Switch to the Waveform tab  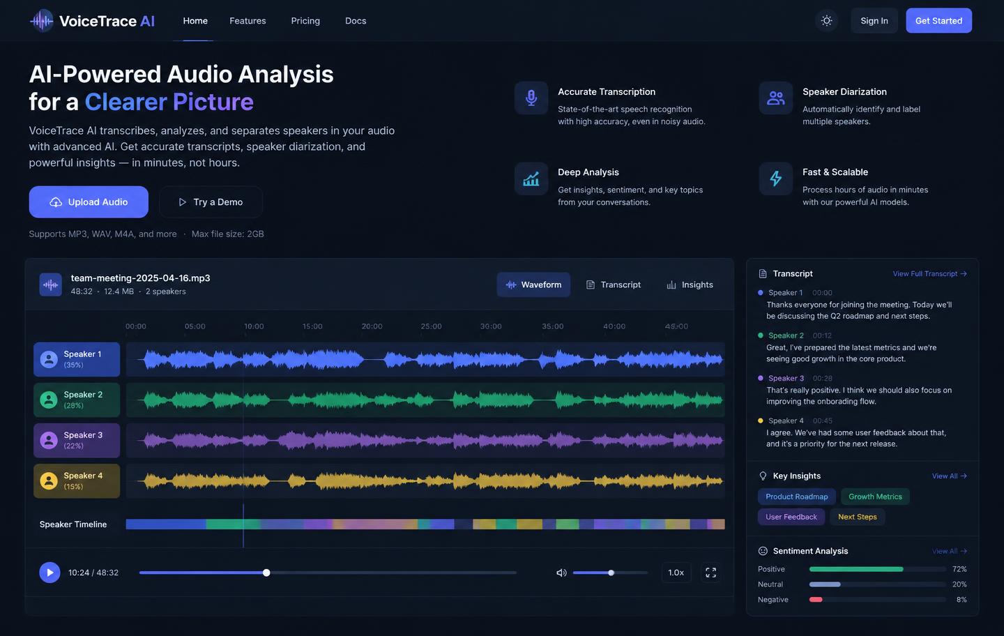coord(533,285)
